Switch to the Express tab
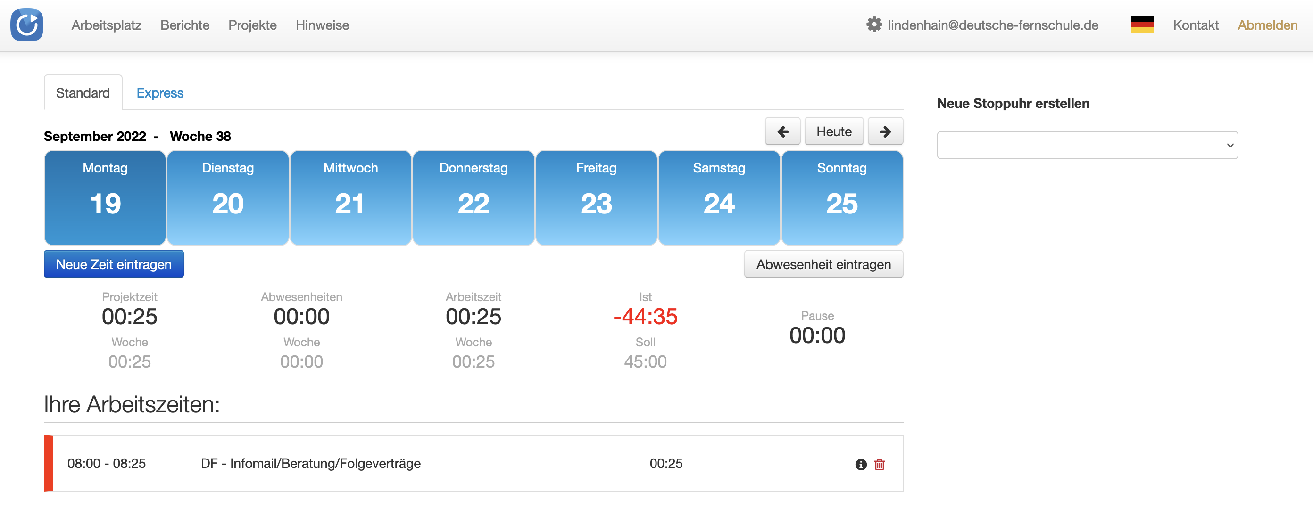This screenshot has width=1313, height=508. 159,93
